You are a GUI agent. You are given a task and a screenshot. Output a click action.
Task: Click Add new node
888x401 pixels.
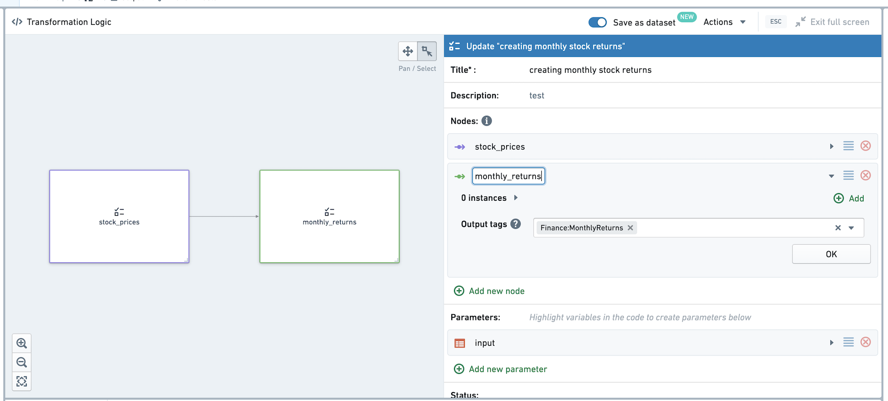point(489,291)
